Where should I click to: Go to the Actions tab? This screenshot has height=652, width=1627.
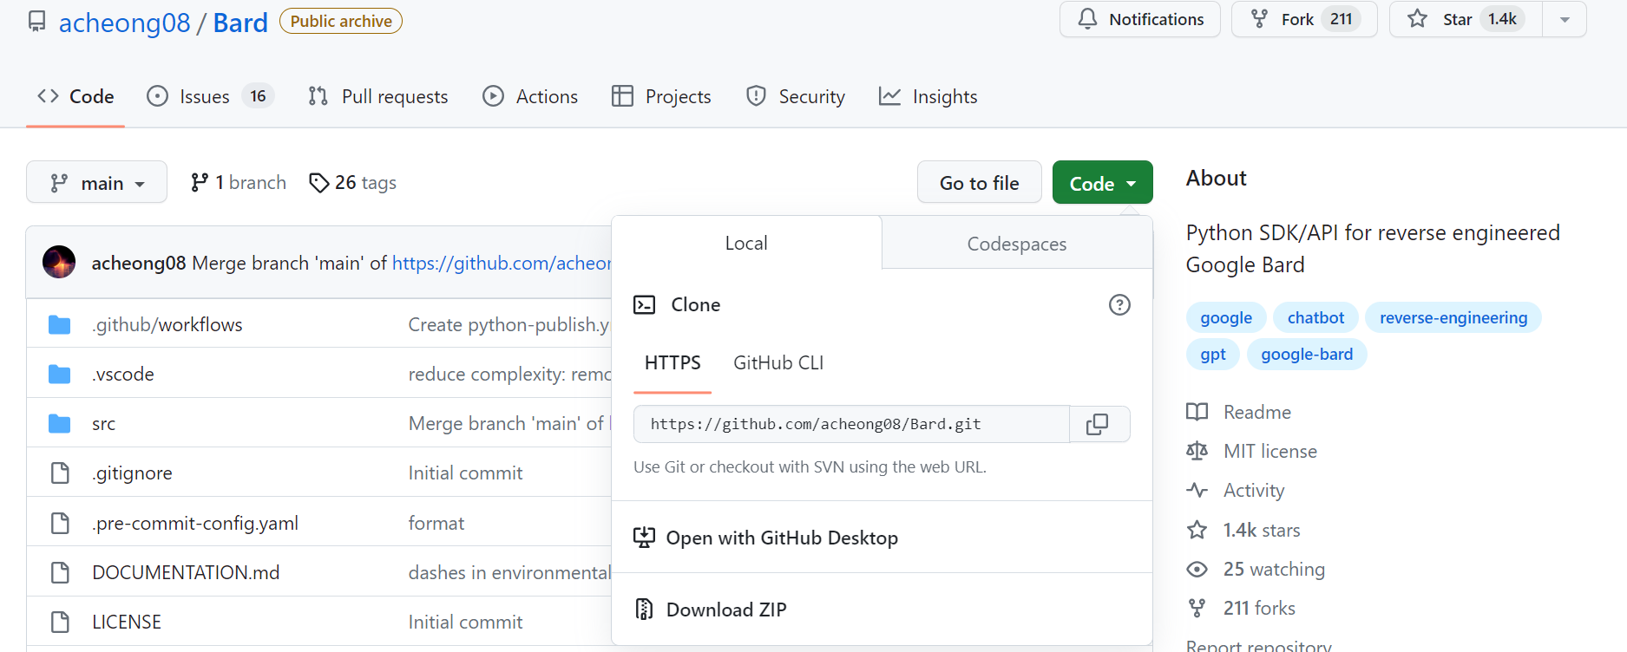(x=530, y=96)
